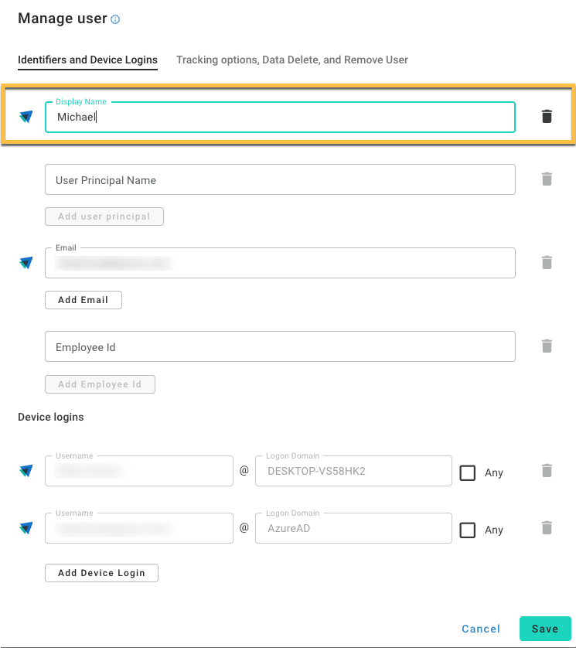Click the source indicator icon beside the Email field
The width and height of the screenshot is (576, 648).
click(26, 262)
